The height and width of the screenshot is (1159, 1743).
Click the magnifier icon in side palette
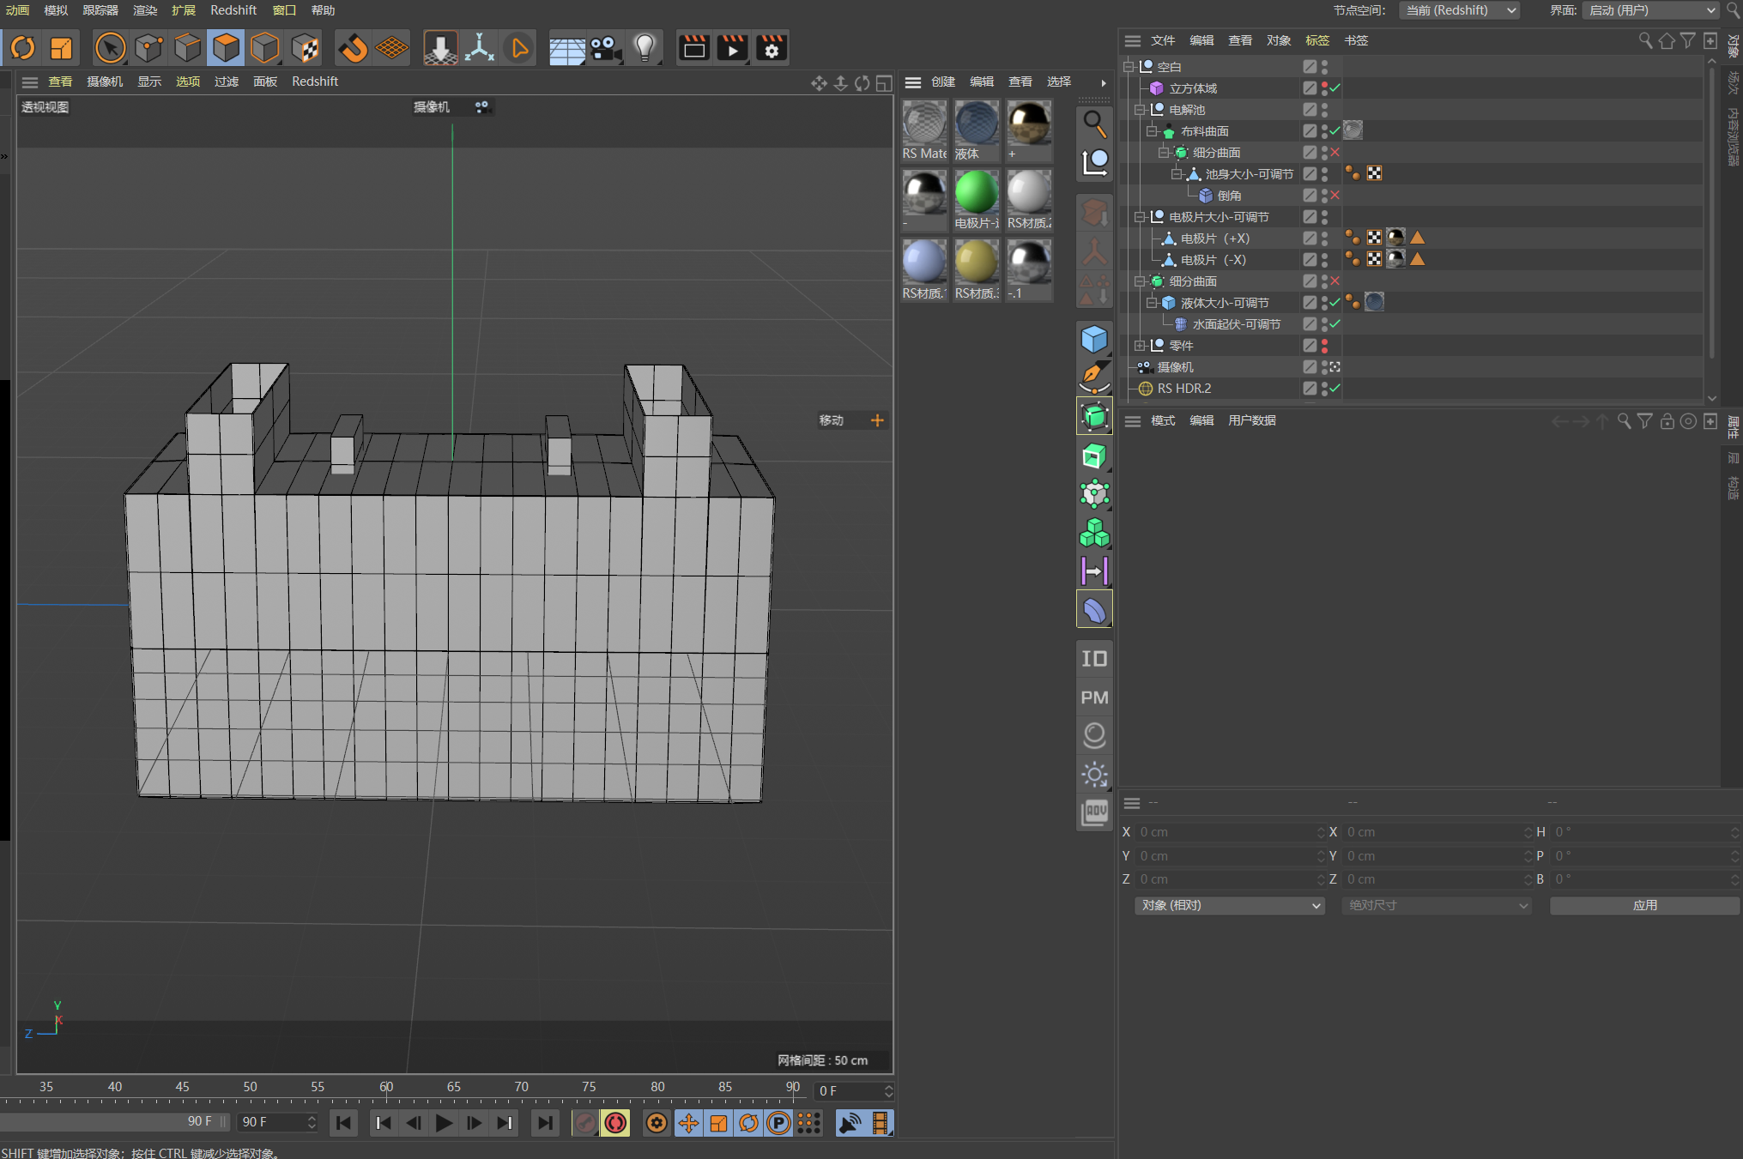tap(1094, 124)
